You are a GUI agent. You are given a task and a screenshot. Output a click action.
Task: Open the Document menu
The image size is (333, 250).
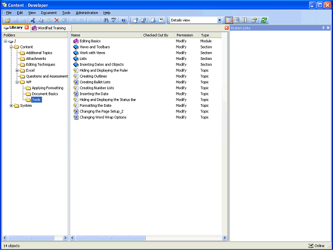49,12
